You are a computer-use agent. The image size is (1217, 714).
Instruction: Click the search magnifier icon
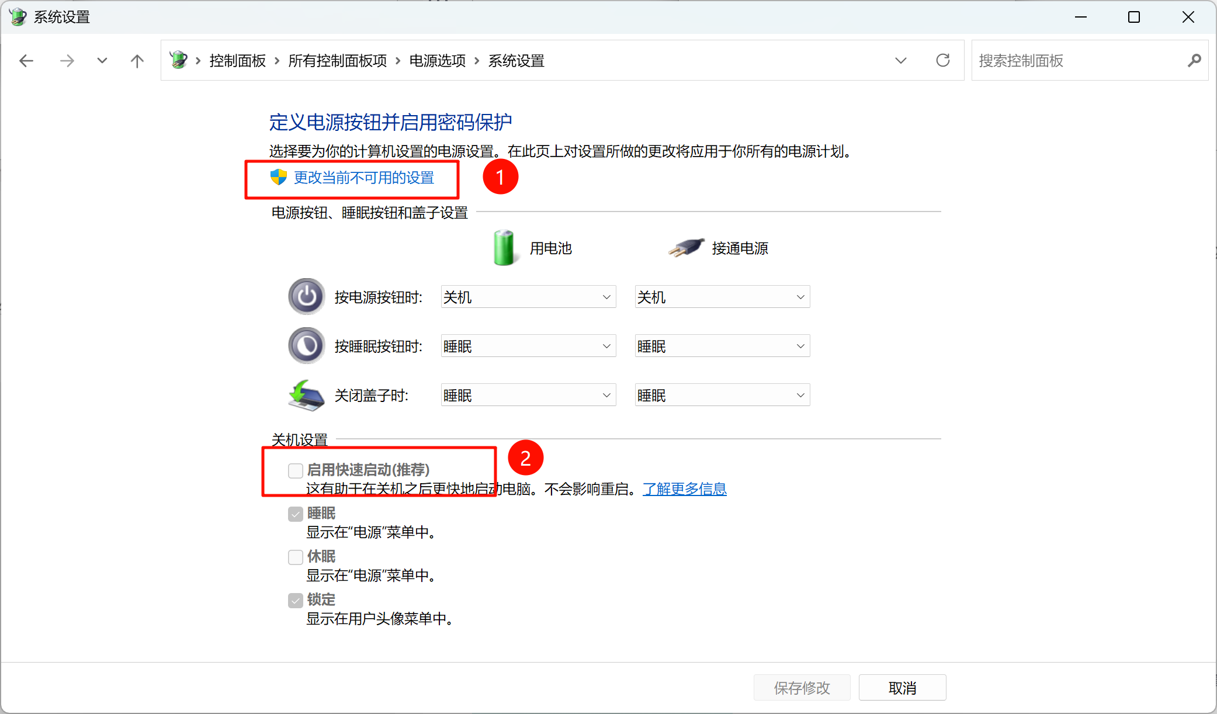(x=1194, y=60)
